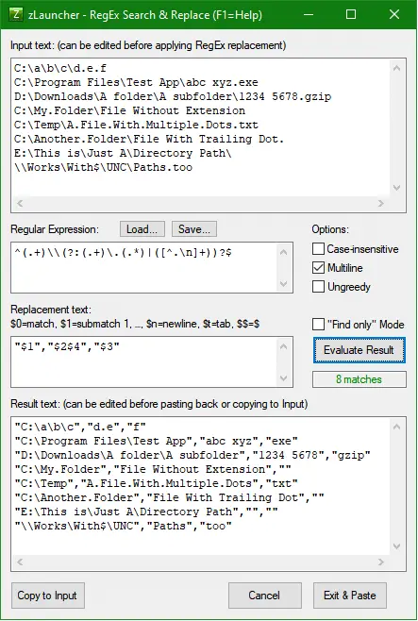Click the Result text left scroll arrow
This screenshot has width=418, height=621.
tap(20, 562)
